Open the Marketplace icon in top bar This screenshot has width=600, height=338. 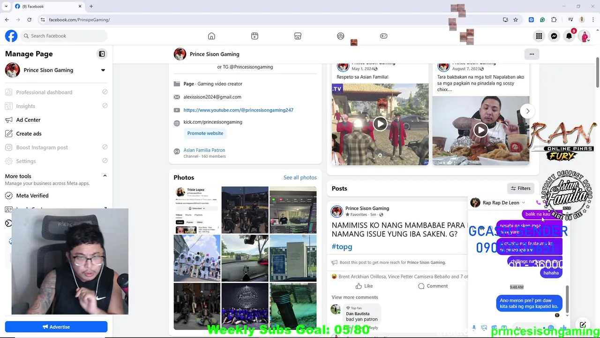[298, 36]
